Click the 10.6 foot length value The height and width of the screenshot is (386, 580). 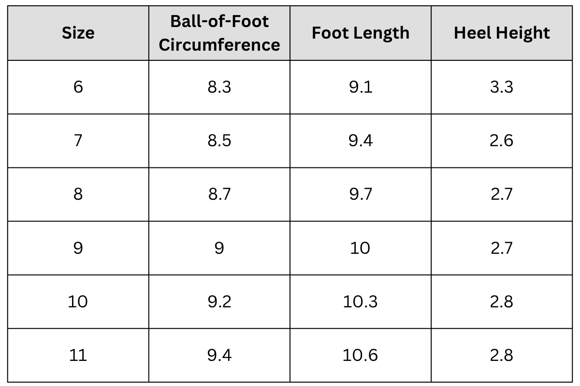361,355
